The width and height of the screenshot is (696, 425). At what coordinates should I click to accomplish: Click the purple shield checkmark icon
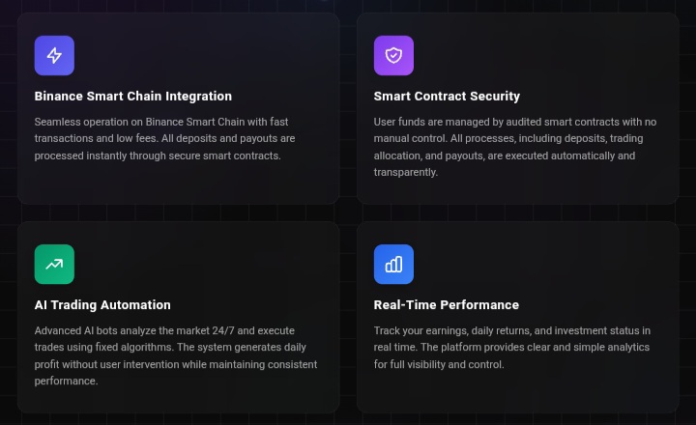coord(393,55)
